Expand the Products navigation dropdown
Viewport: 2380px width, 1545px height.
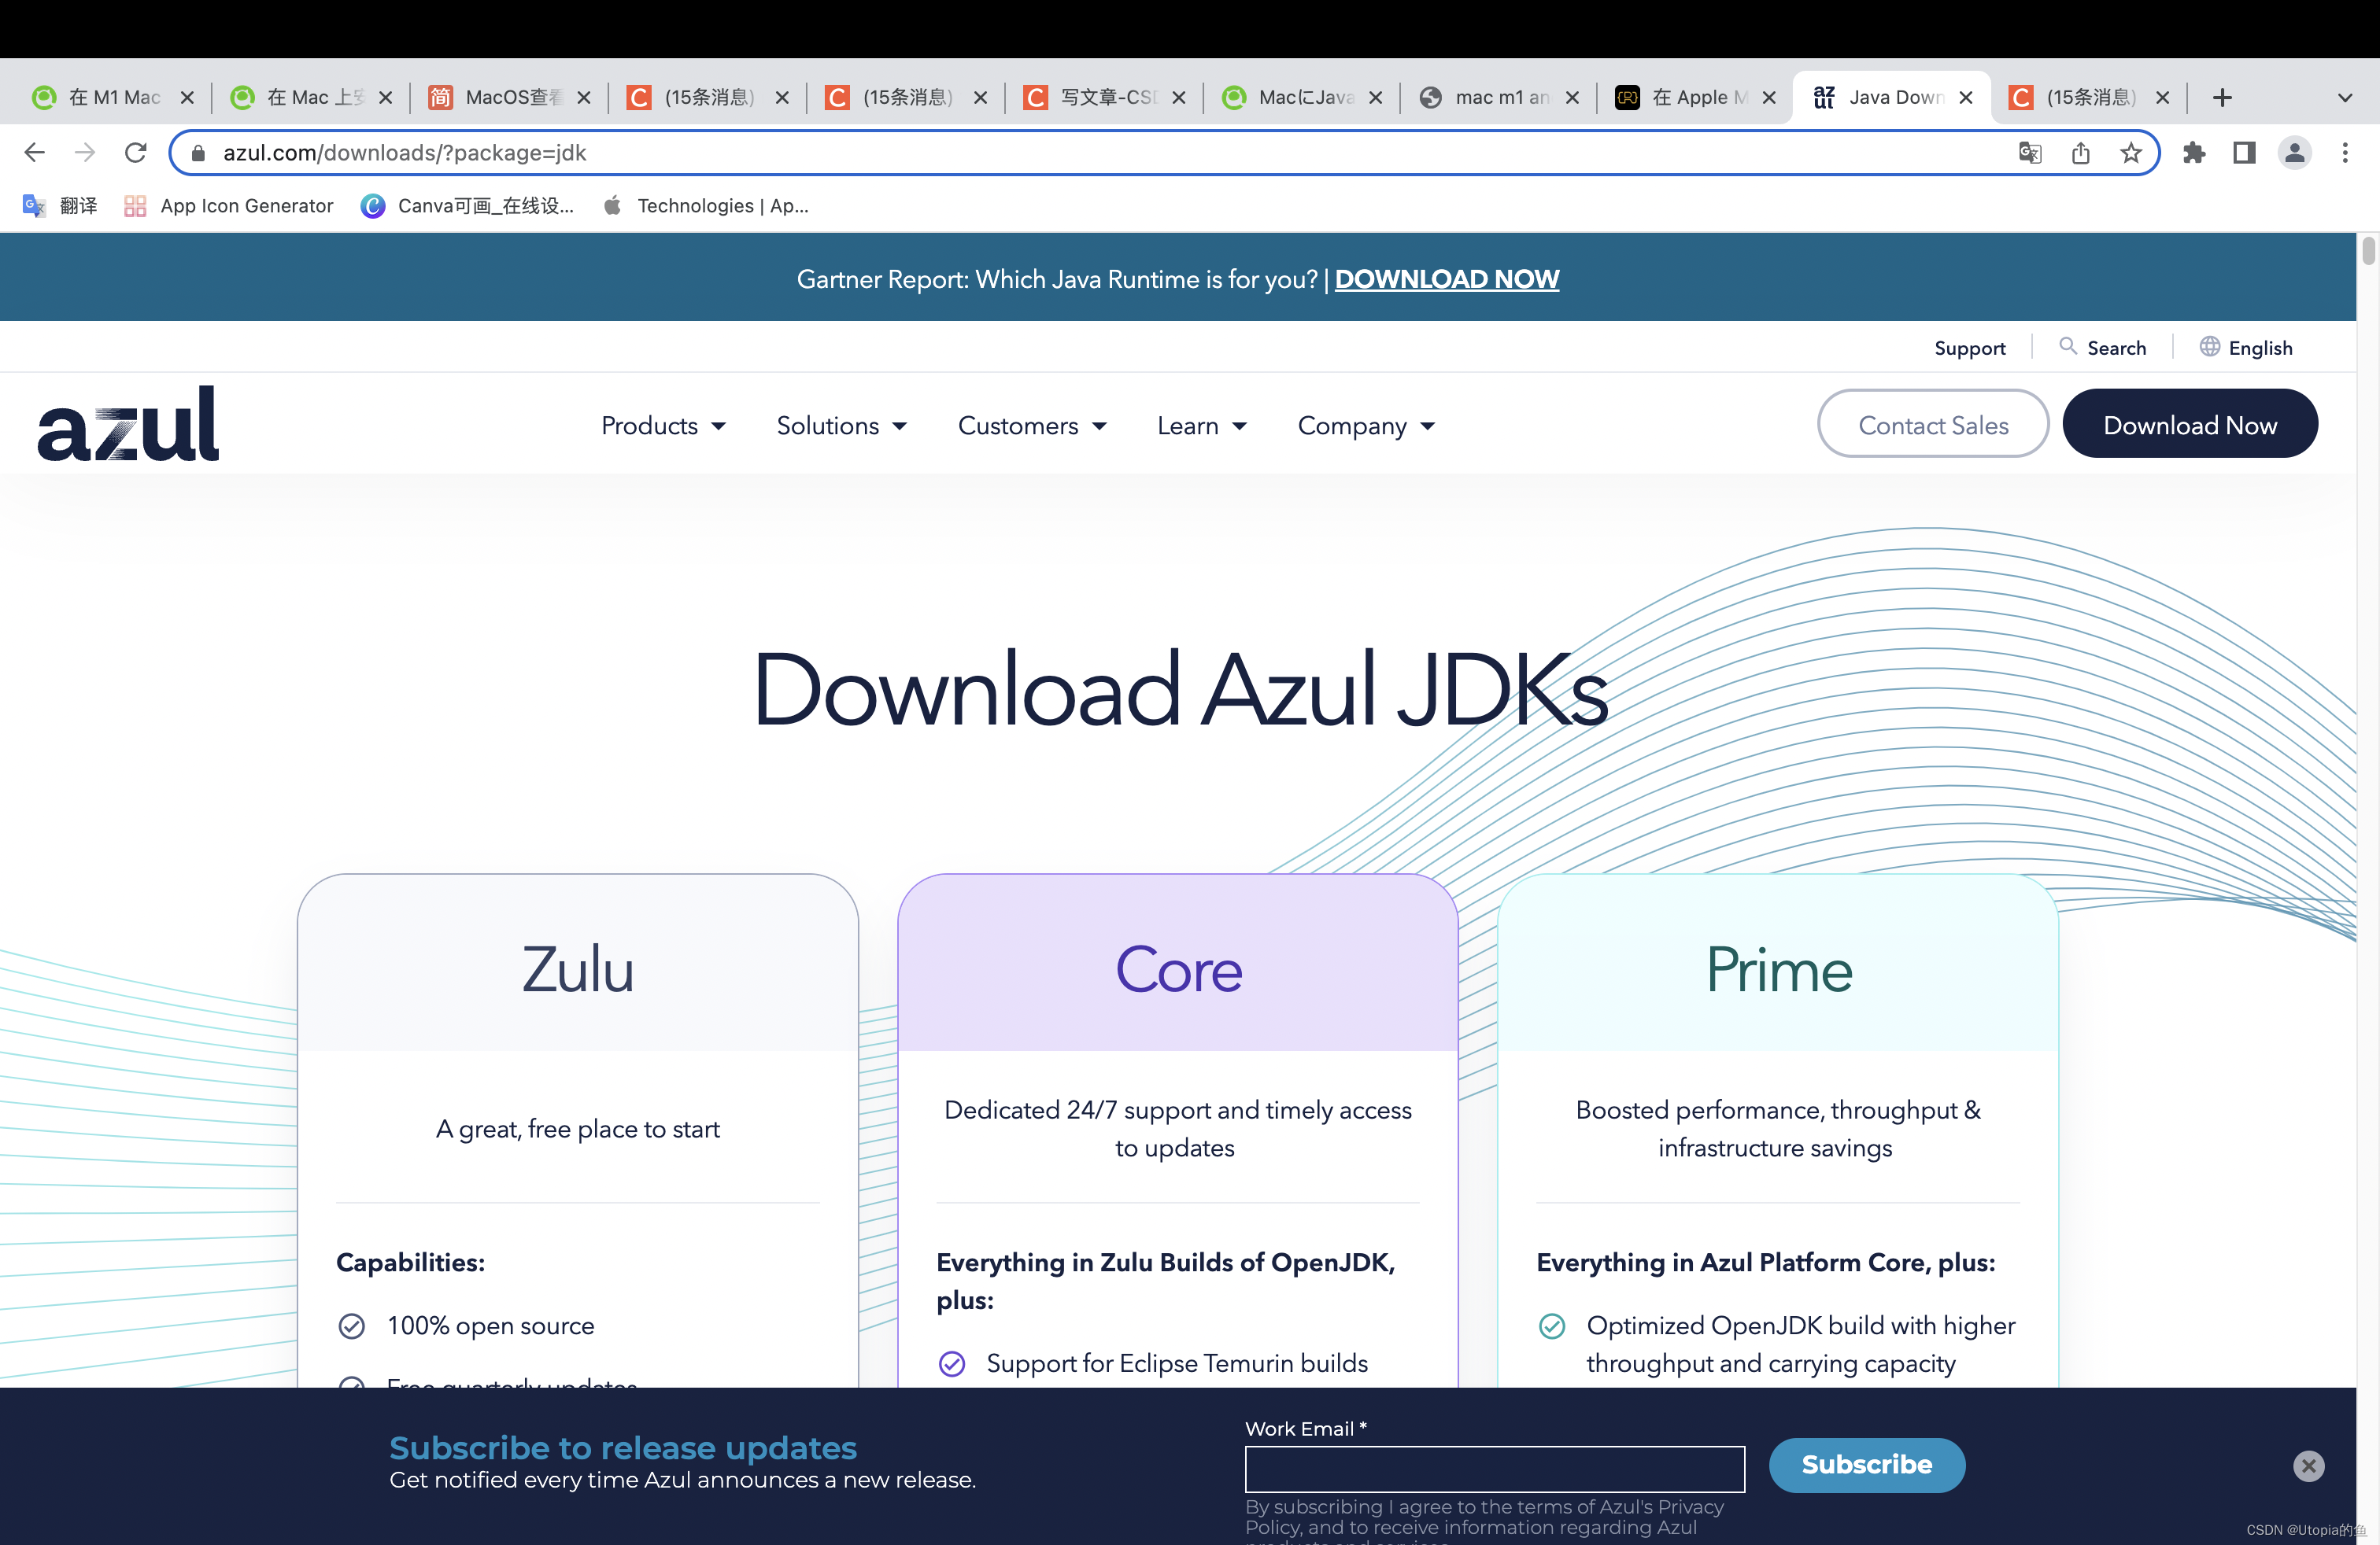663,426
